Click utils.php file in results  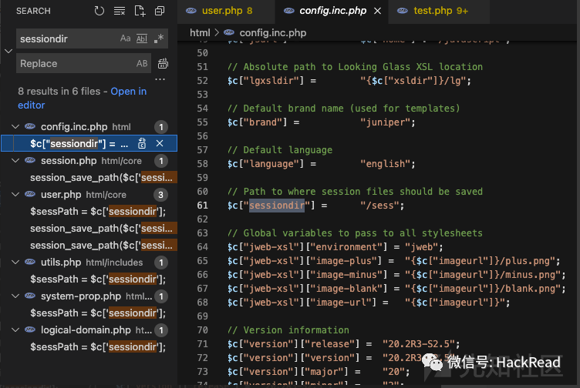tap(61, 262)
